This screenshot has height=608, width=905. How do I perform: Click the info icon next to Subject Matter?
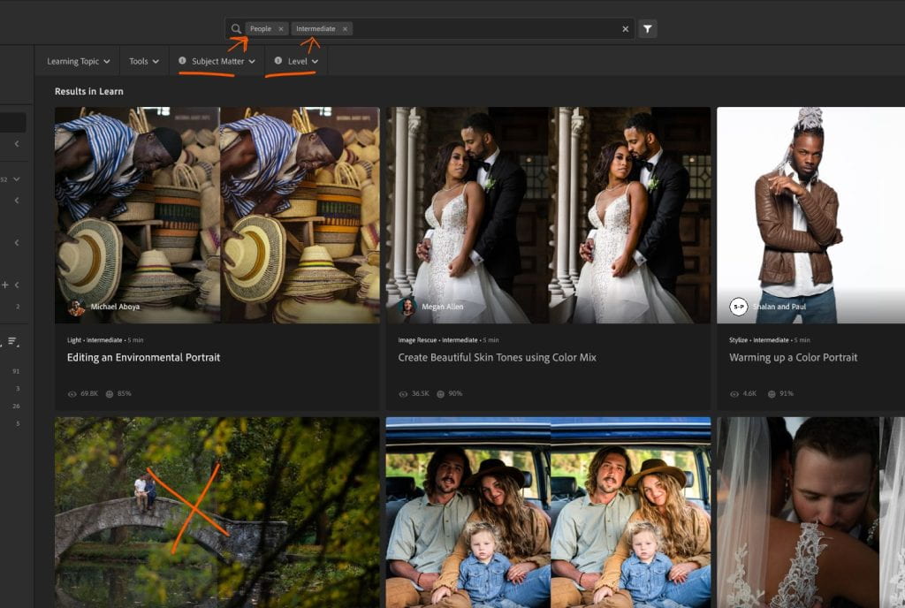pyautogui.click(x=182, y=60)
